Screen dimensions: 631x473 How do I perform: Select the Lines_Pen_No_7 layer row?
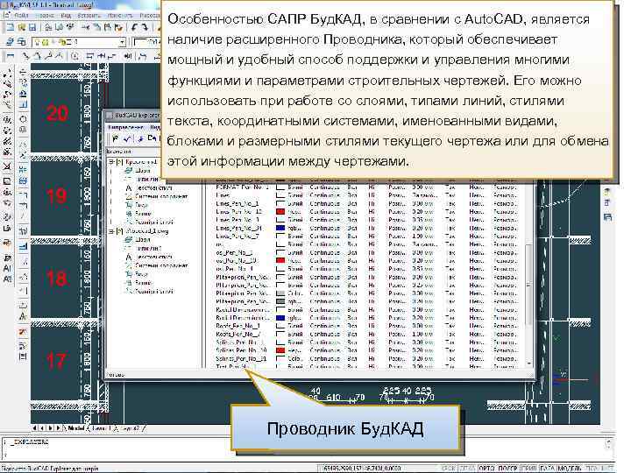click(x=365, y=236)
